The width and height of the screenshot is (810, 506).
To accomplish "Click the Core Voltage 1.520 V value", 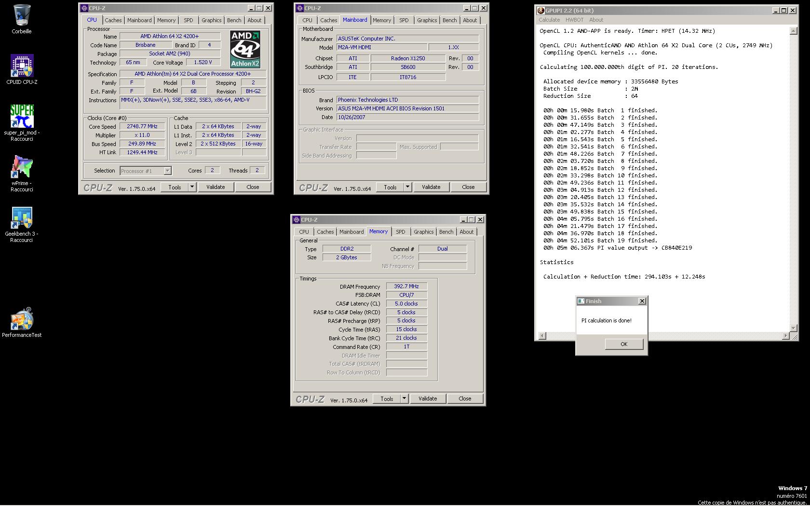I will 203,62.
